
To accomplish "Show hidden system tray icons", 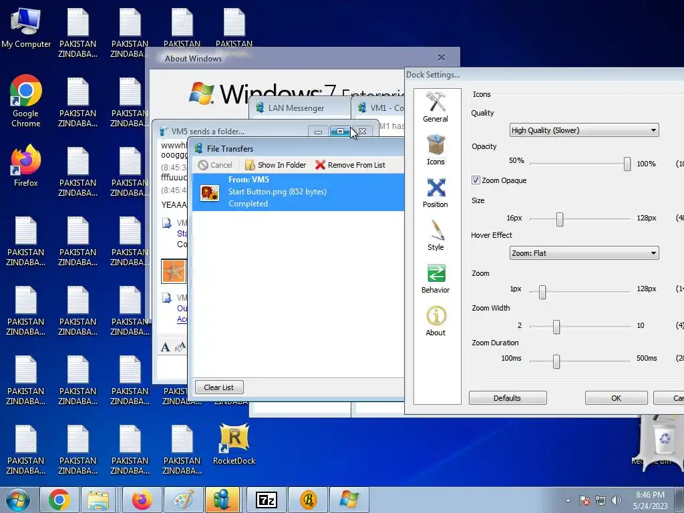I will [568, 500].
